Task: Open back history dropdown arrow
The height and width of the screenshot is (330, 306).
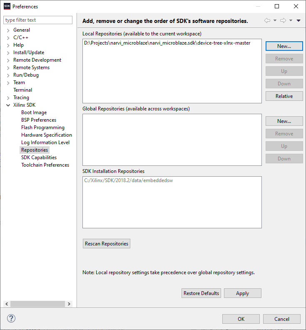Action: [x=275, y=21]
